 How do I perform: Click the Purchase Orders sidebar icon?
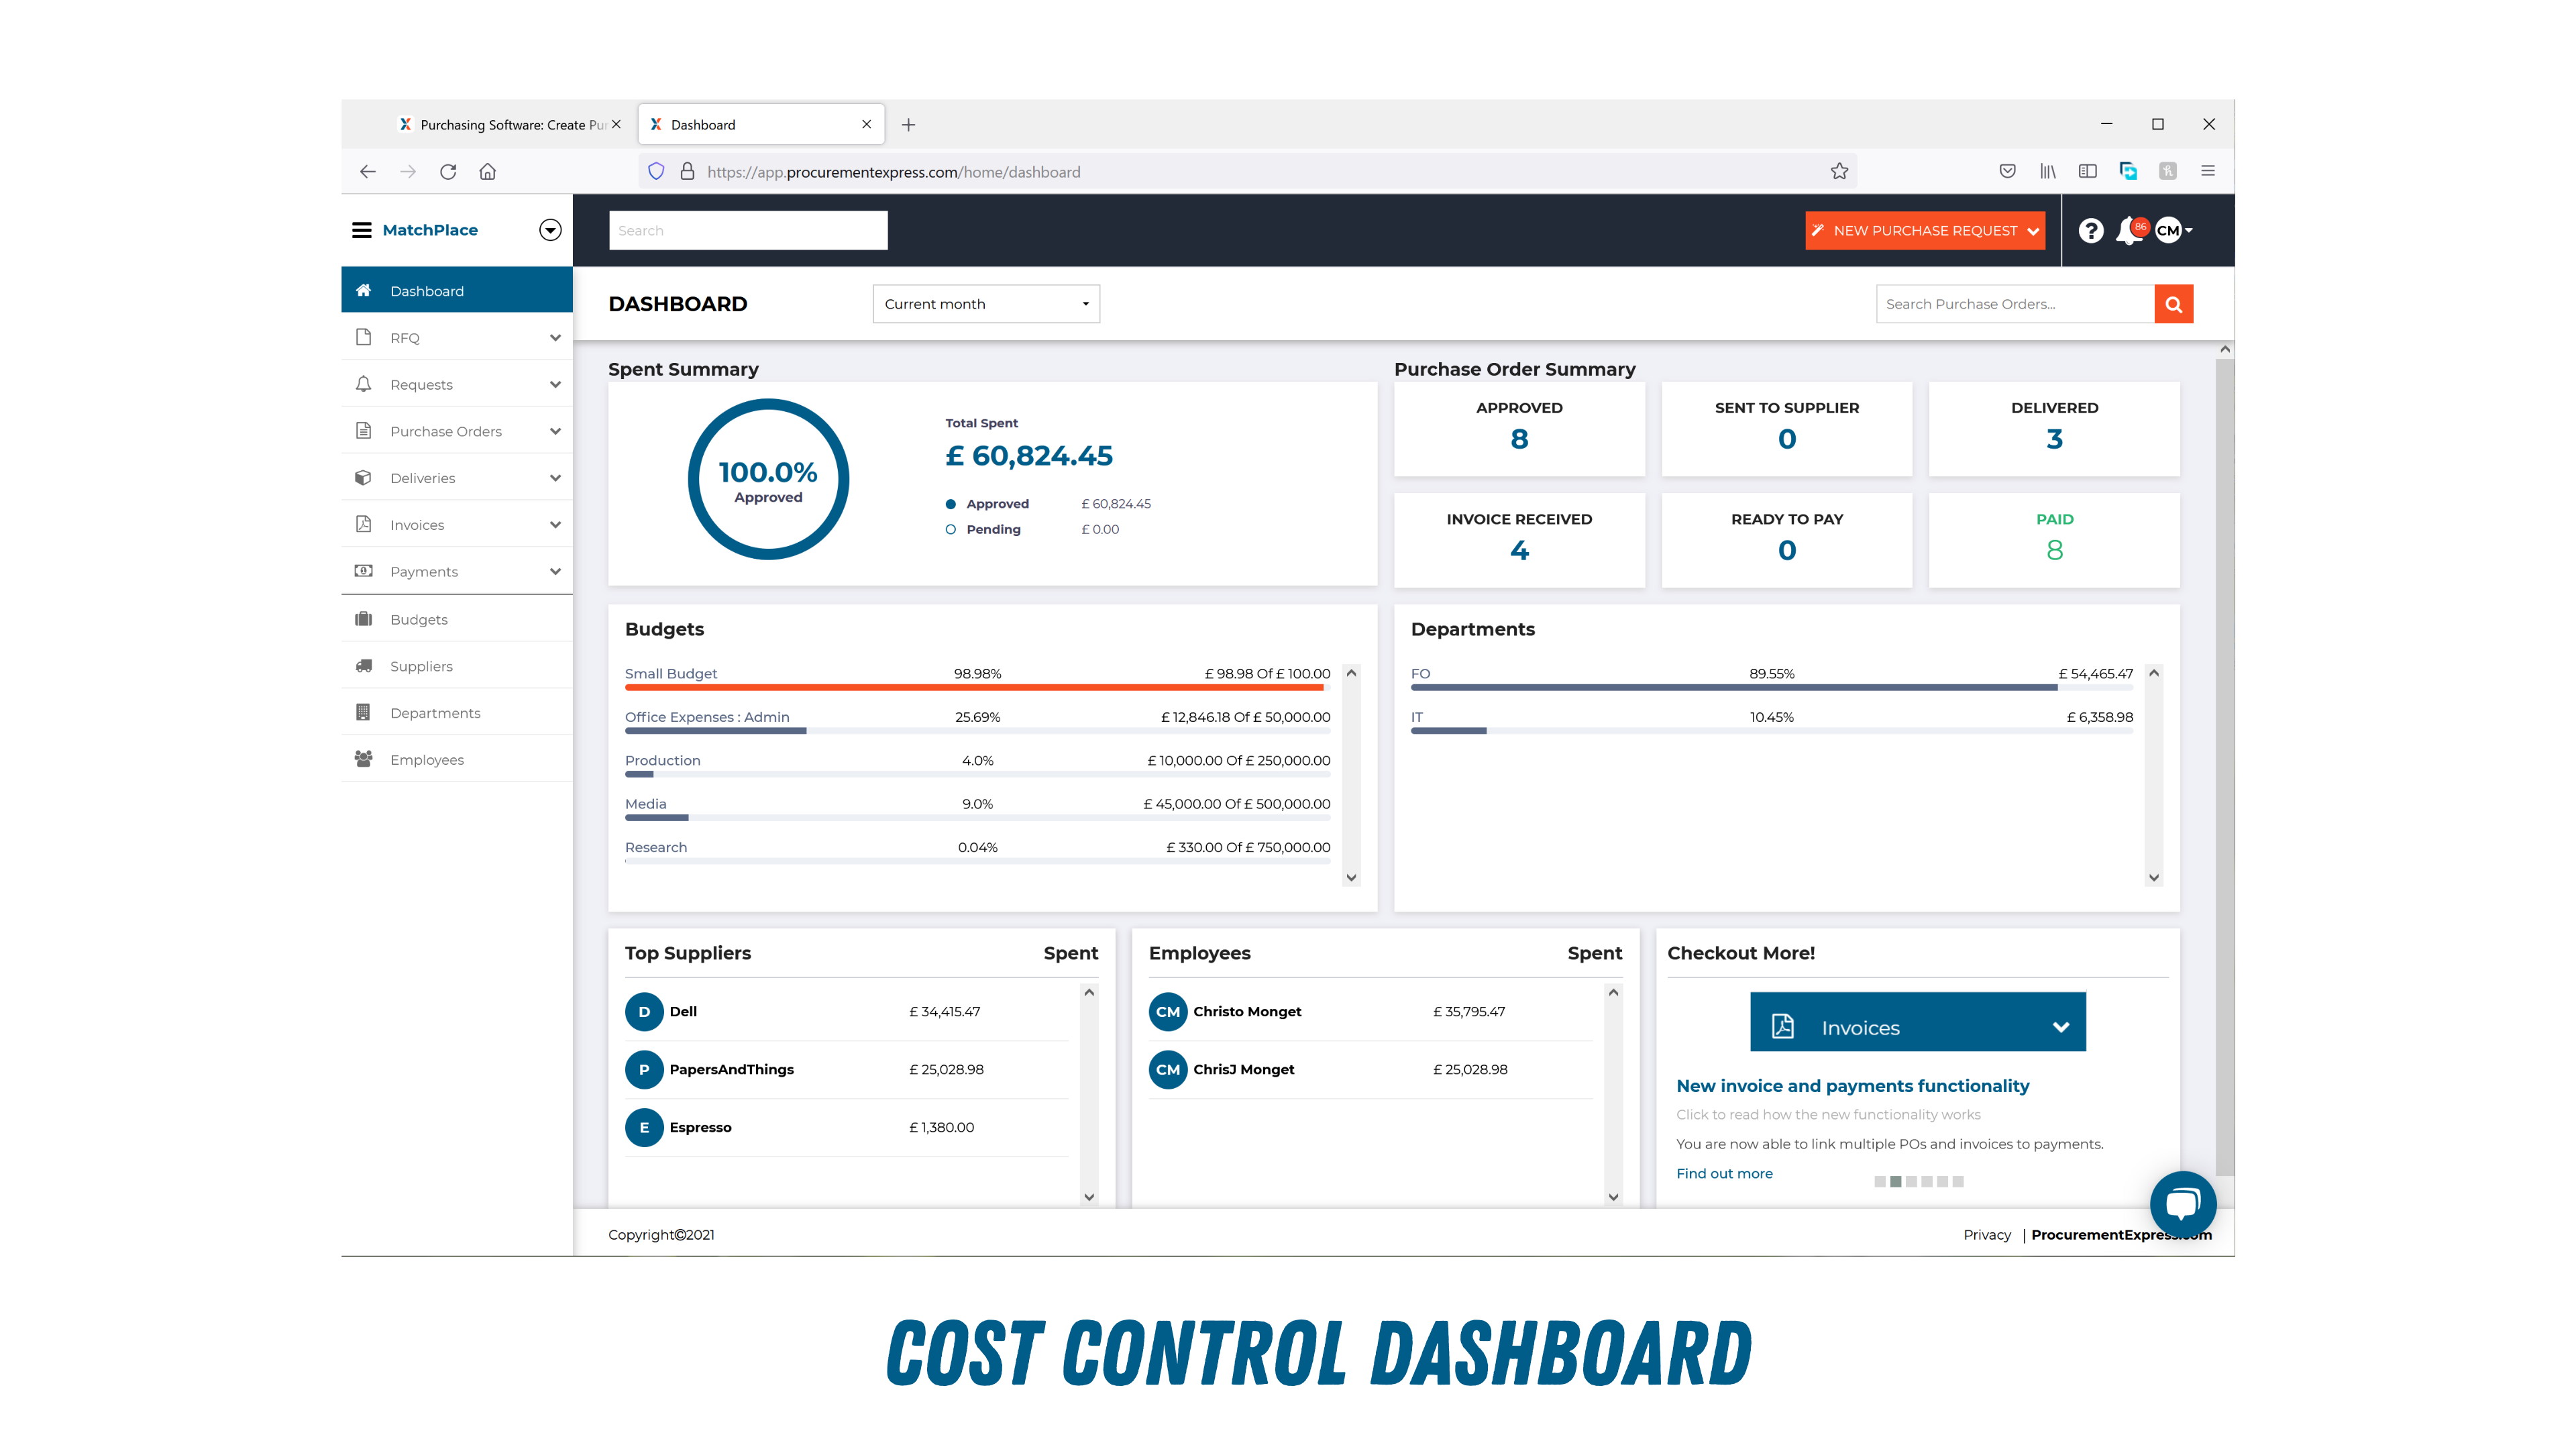[363, 431]
